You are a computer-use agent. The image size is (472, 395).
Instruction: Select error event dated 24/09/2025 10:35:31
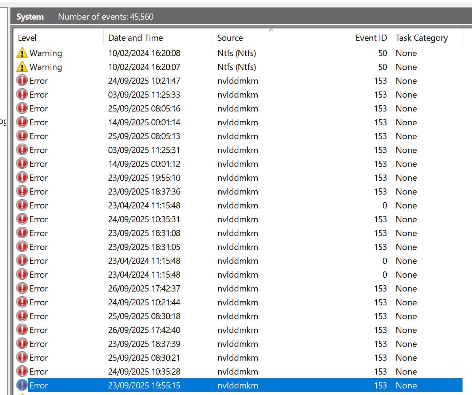[144, 219]
